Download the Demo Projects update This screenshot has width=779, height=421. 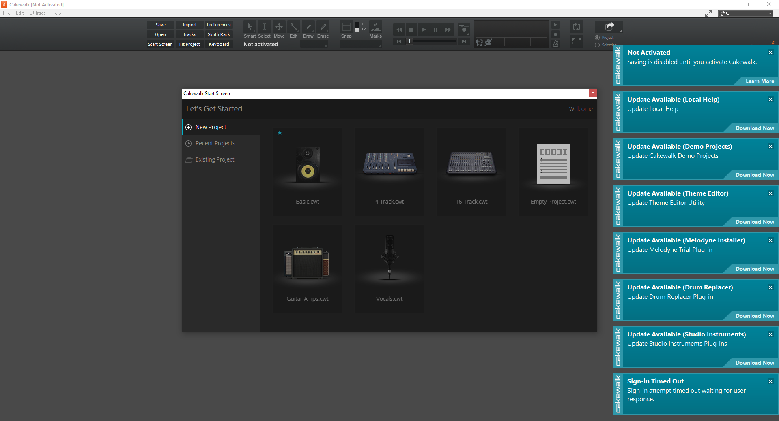(755, 175)
